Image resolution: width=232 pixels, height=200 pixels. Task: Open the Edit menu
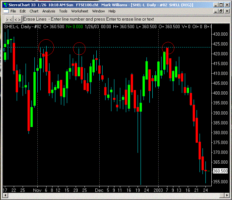(x=23, y=11)
